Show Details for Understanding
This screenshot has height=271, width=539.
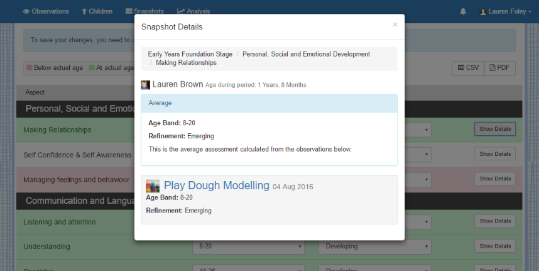(x=495, y=246)
